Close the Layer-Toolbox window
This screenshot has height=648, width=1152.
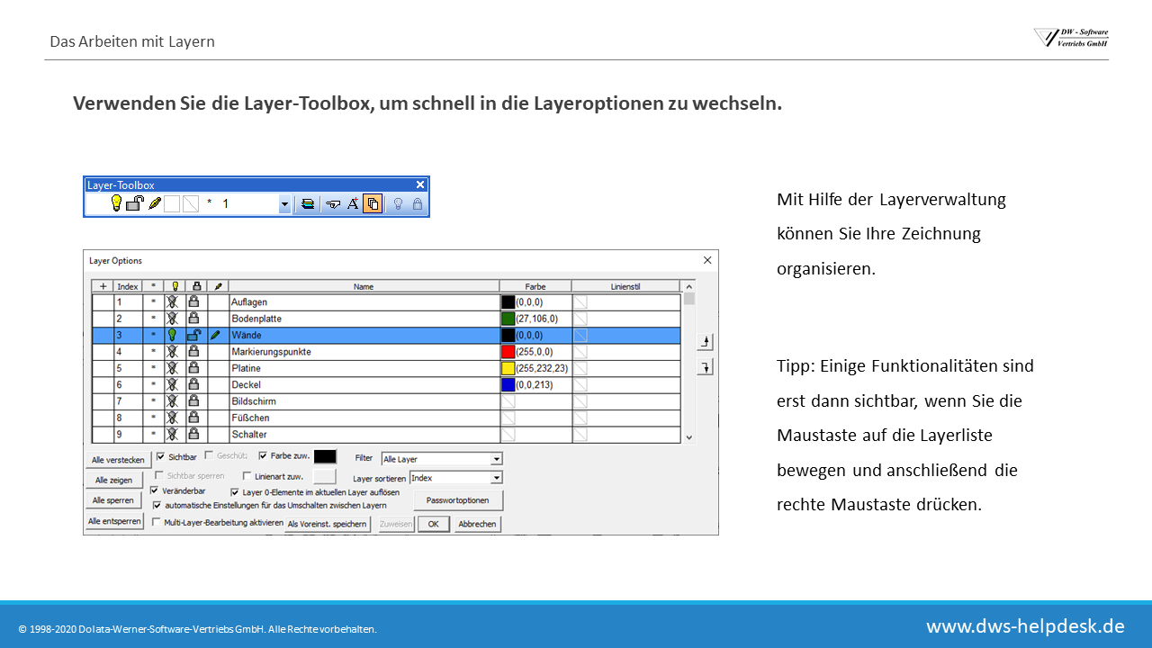pyautogui.click(x=419, y=184)
